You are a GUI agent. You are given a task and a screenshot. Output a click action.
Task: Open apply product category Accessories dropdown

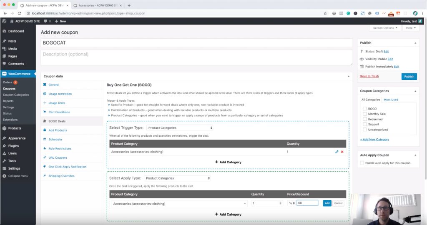tap(179, 203)
